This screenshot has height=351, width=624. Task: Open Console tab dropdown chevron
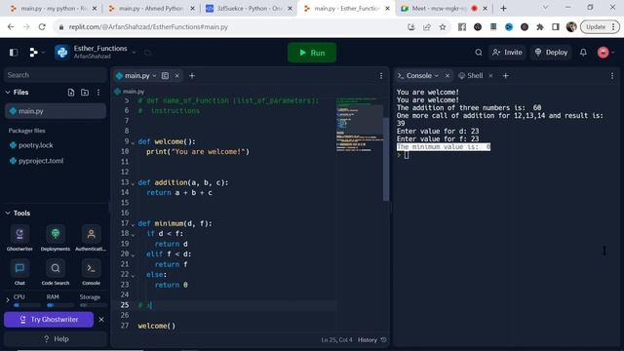pos(437,76)
